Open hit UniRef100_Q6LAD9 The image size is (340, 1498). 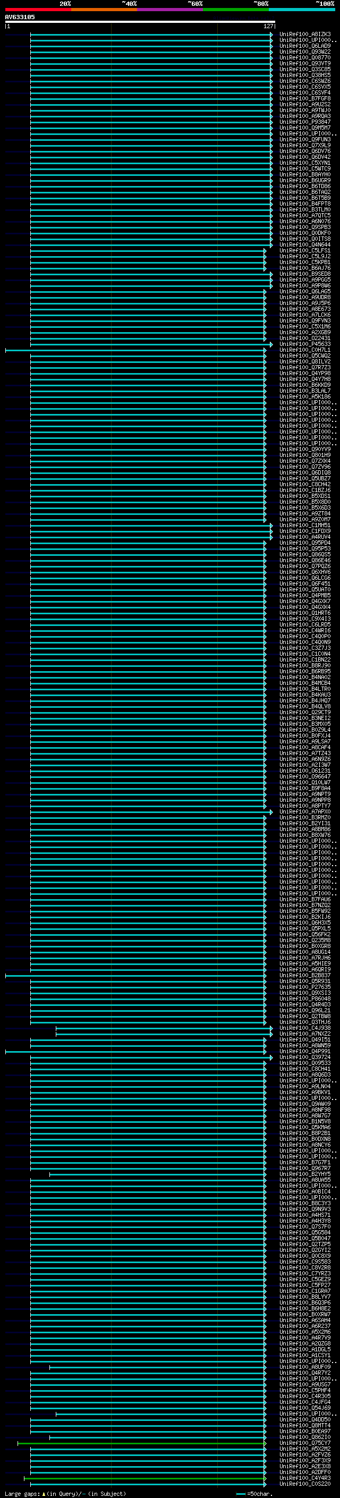[304, 46]
